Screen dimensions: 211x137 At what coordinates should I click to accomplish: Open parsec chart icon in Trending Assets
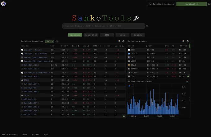click(183, 41)
